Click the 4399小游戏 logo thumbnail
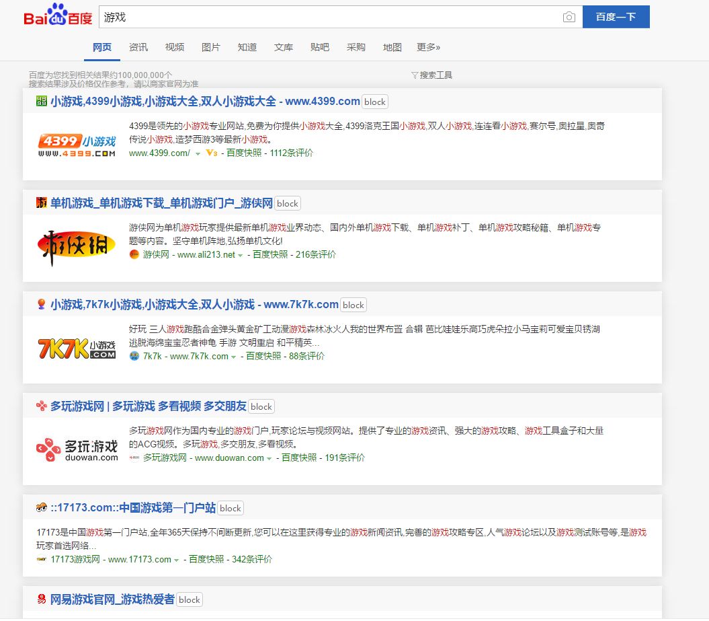The image size is (709, 621). pos(77,145)
